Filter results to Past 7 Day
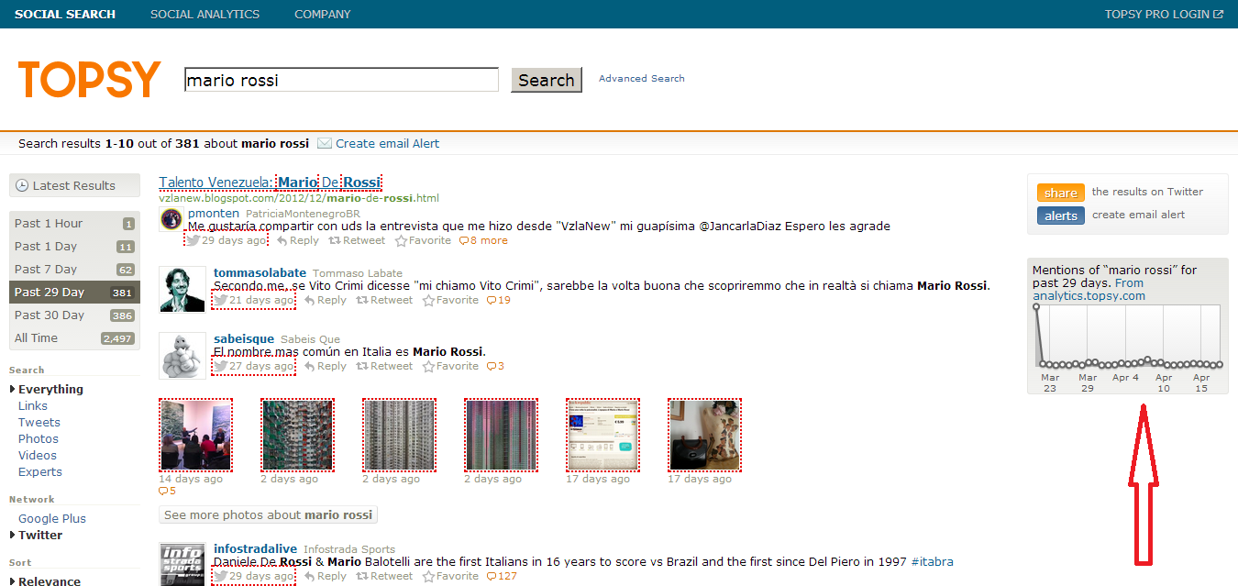Screen dimensions: 1238x586 (x=74, y=269)
